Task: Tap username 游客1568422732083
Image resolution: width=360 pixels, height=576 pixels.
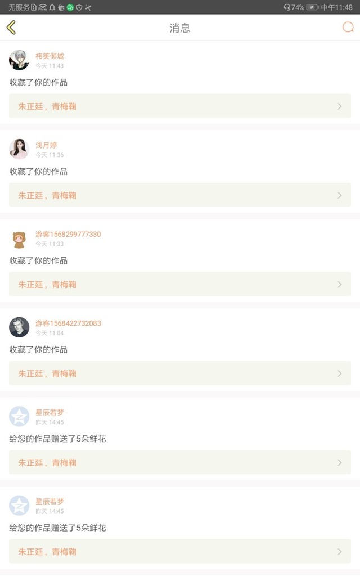Action: click(68, 323)
